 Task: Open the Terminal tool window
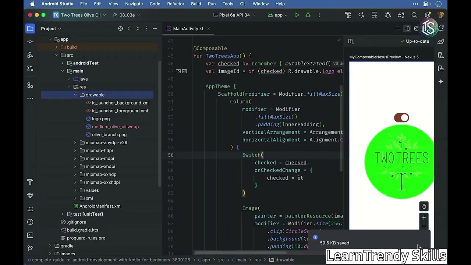30,235
